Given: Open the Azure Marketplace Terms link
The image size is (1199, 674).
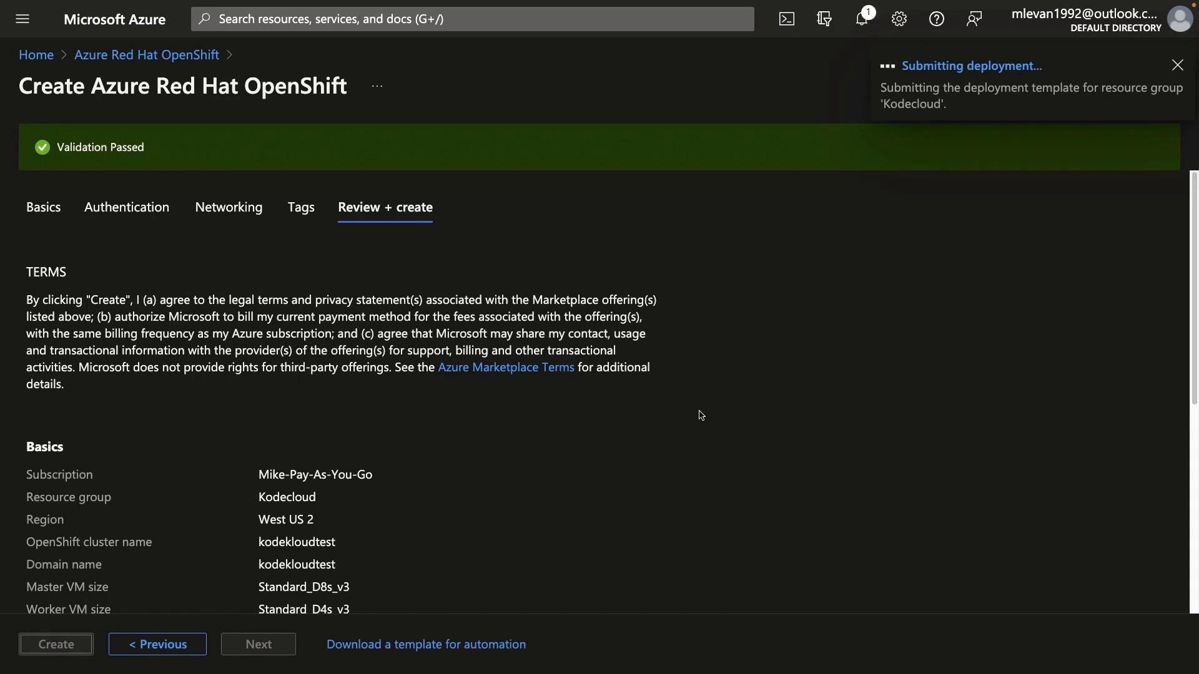Looking at the screenshot, I should tap(506, 367).
